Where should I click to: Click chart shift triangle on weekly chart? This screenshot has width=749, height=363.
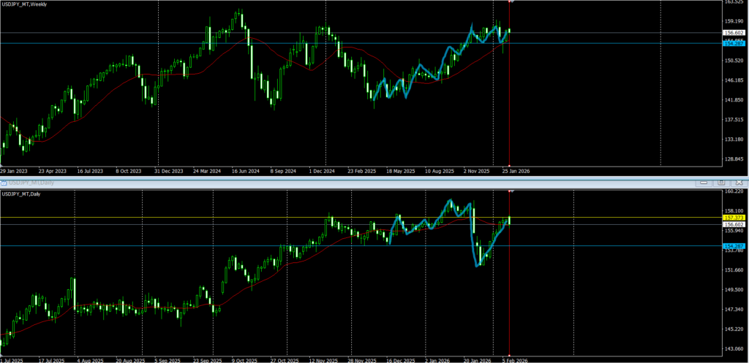coord(510,2)
